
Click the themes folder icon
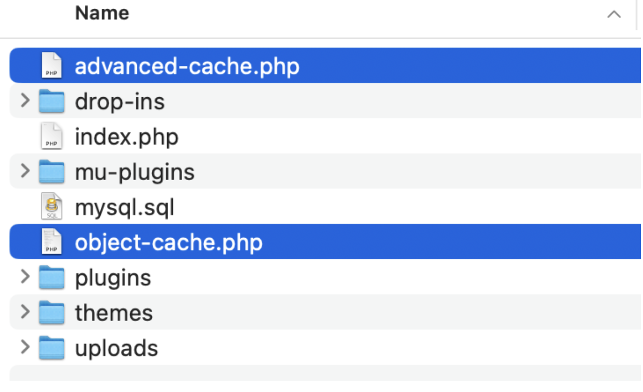pyautogui.click(x=51, y=312)
